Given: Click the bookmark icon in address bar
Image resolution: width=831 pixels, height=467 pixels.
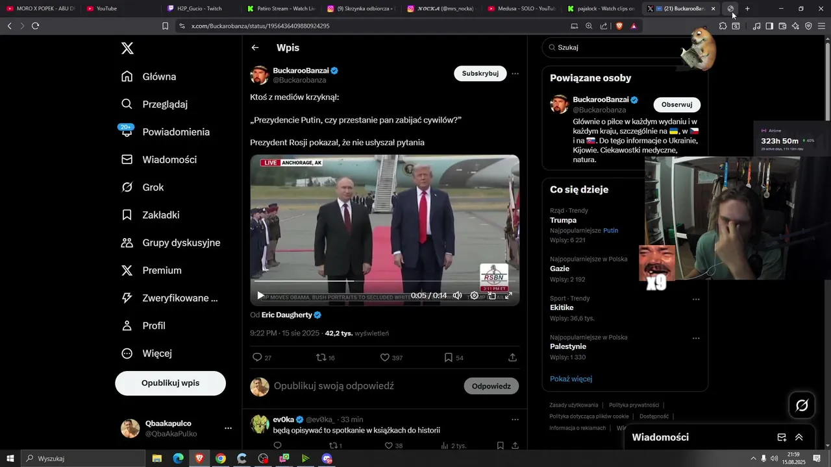Looking at the screenshot, I should [x=165, y=26].
